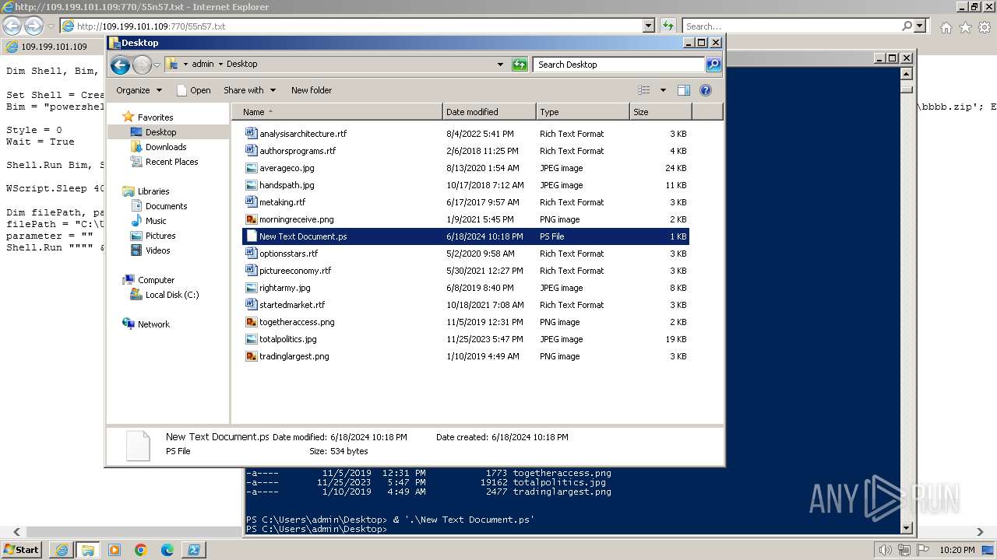Sort files by the Name column
Image resolution: width=997 pixels, height=560 pixels.
(337, 112)
